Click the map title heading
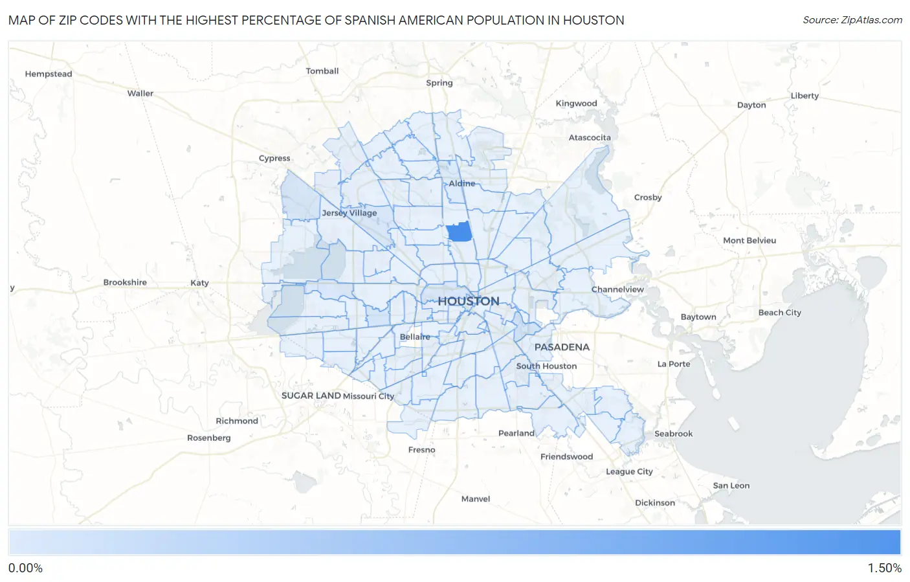 (316, 20)
